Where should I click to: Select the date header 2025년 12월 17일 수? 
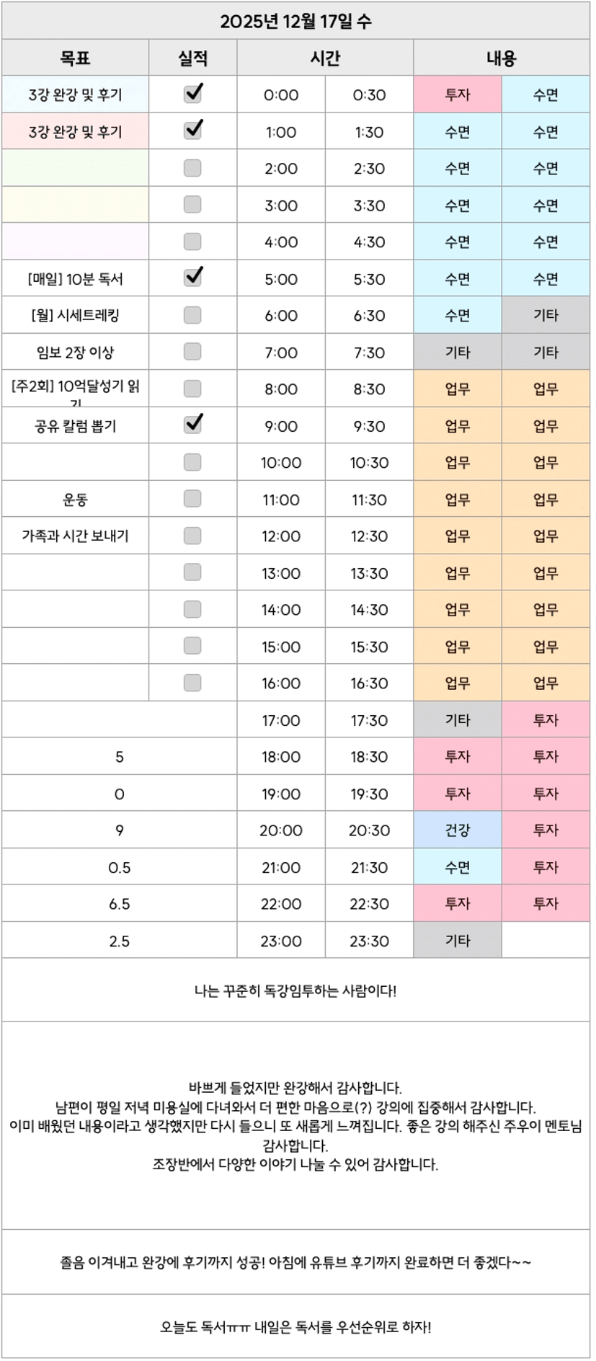tap(295, 21)
